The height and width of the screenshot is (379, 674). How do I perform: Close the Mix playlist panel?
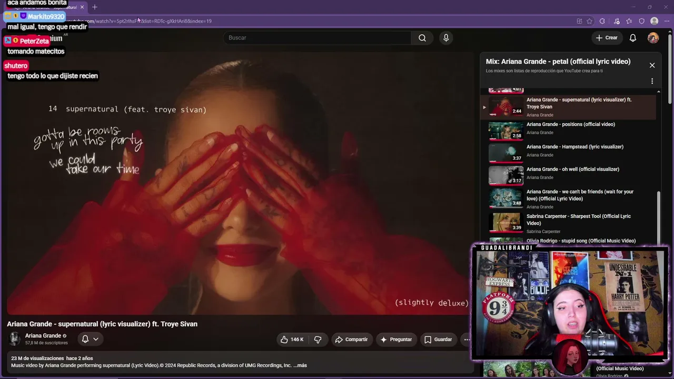[652, 65]
